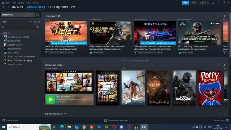Show previous recent games arrow
Image resolution: width=231 pixels, height=130 pixels.
click(x=219, y=65)
